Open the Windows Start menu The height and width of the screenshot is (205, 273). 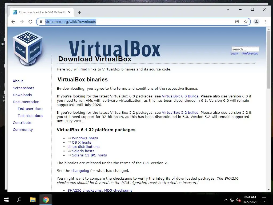click(6, 200)
